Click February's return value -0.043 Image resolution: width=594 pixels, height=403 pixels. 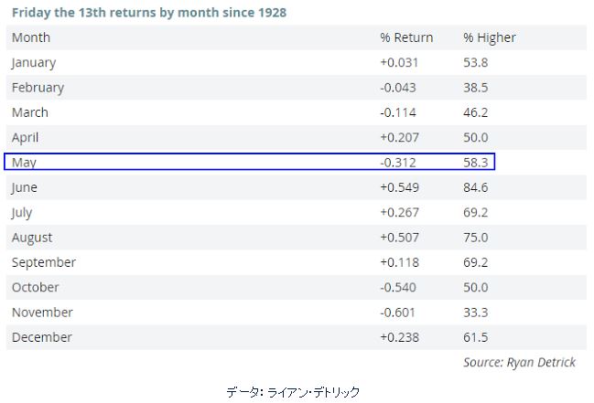coord(398,88)
